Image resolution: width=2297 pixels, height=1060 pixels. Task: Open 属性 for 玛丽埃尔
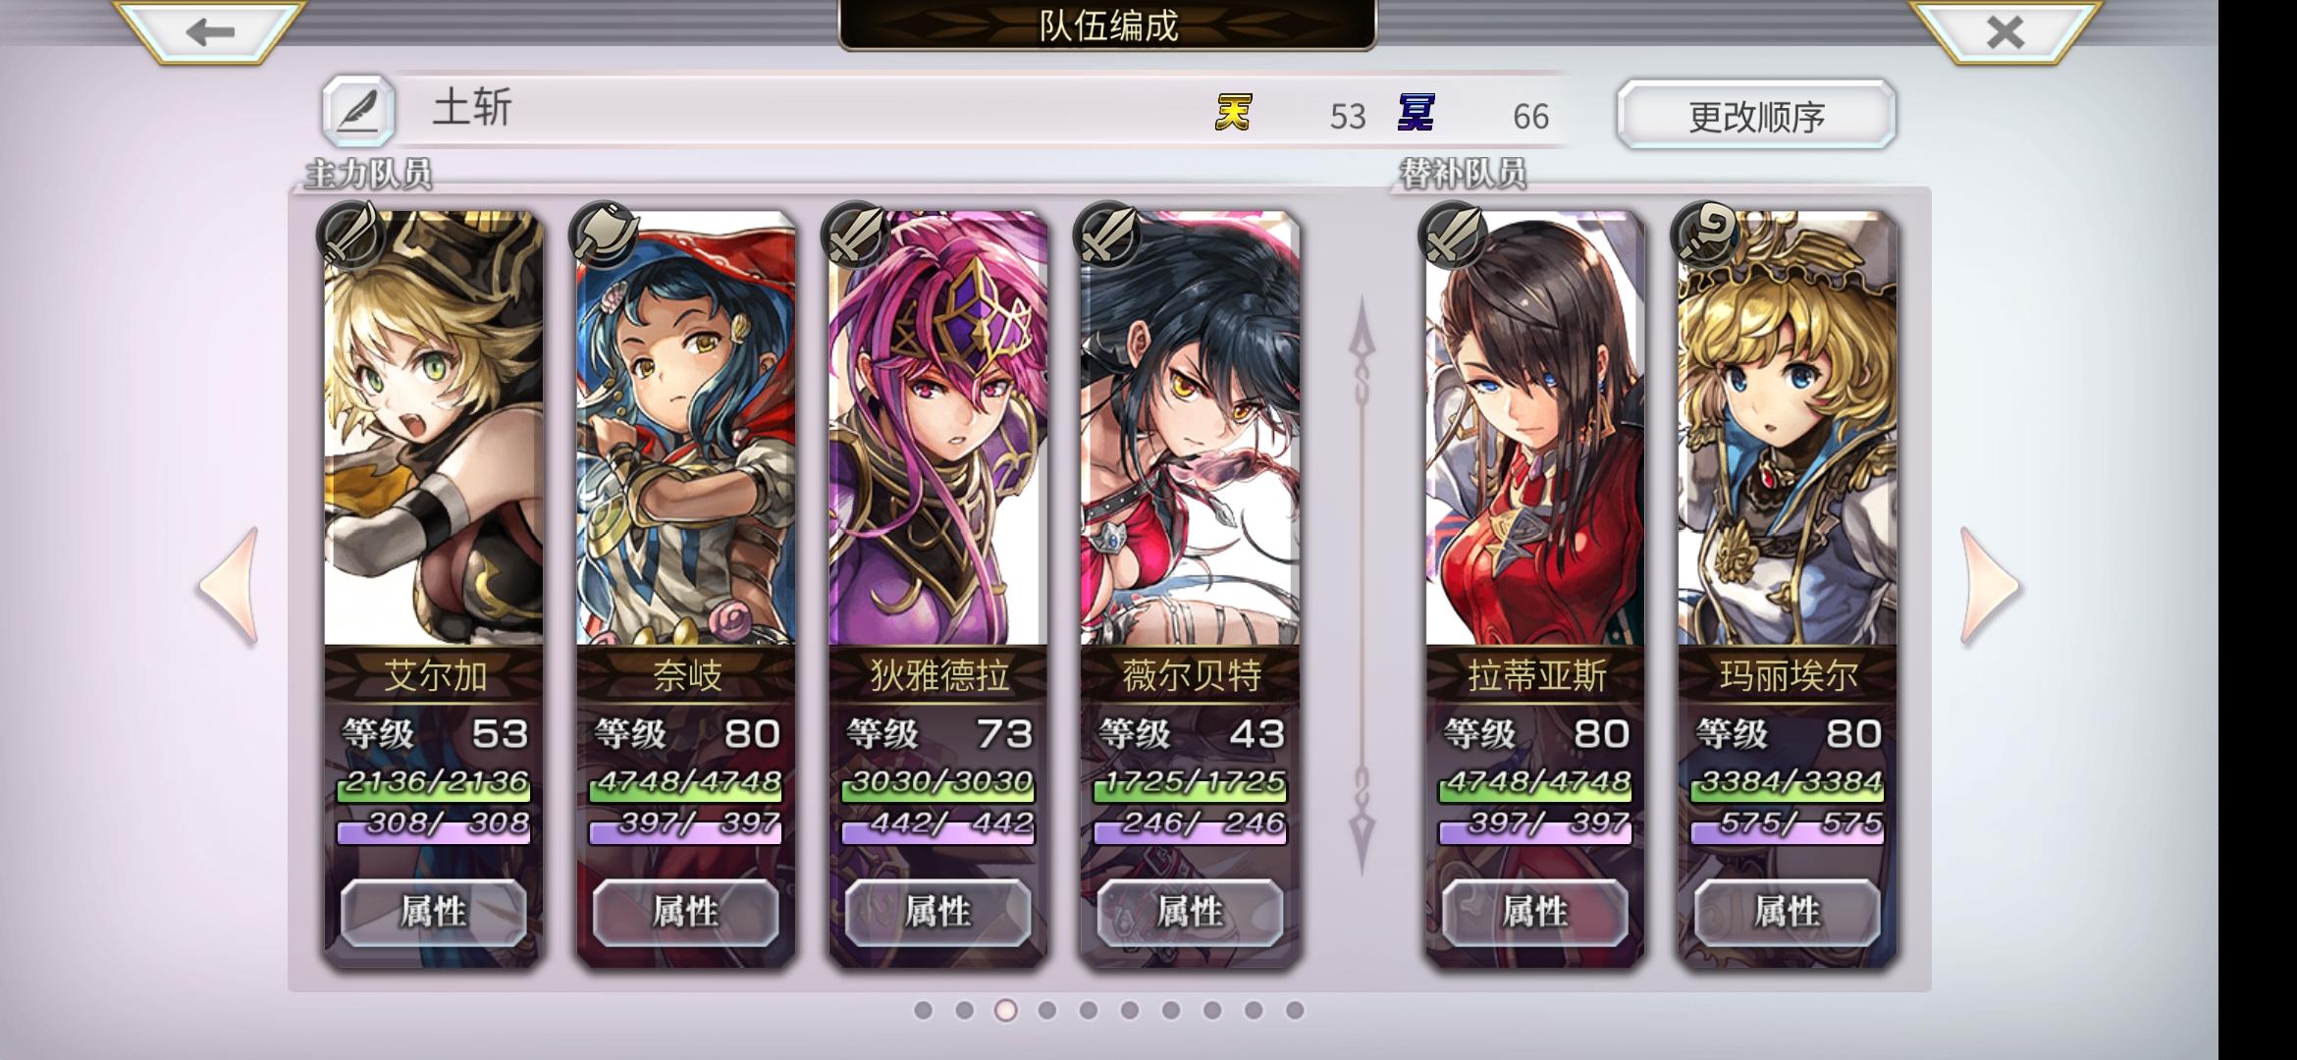pos(1788,913)
